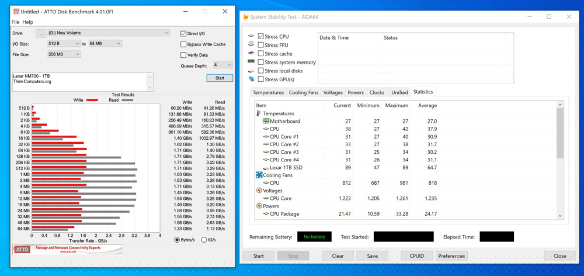
Task: Click the monitor icon beside Stress GPU(s)
Action: [251, 79]
